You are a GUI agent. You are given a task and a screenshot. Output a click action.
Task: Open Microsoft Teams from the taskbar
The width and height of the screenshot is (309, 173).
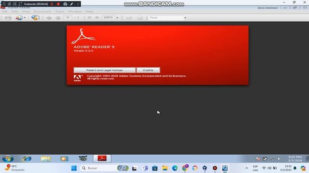(145, 168)
